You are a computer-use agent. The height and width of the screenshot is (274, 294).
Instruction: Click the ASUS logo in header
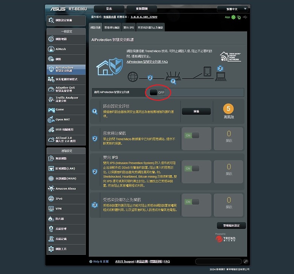58,9
